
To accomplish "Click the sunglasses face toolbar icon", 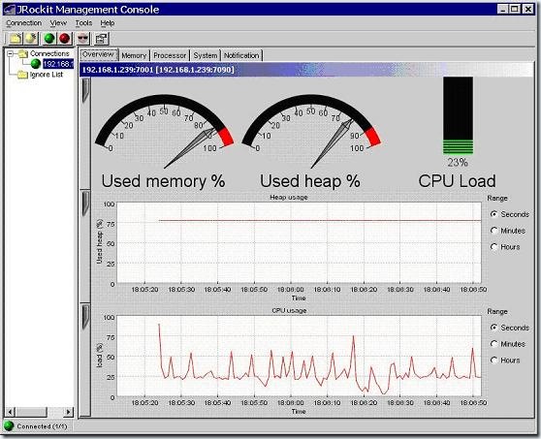I will [82, 38].
